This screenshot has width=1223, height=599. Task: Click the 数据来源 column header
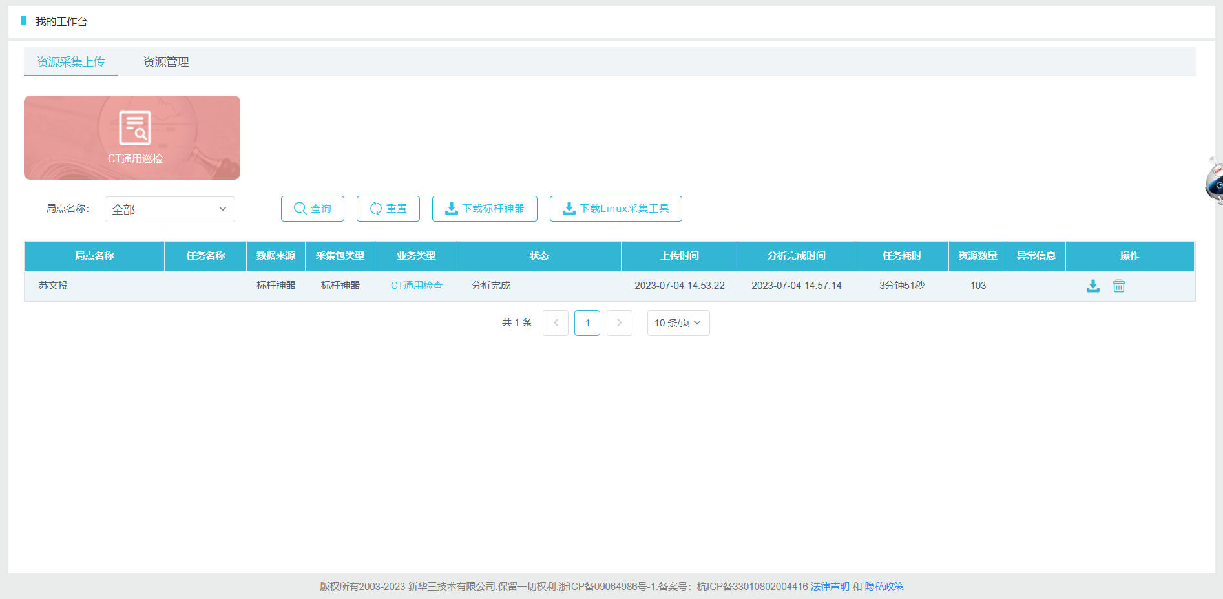276,256
